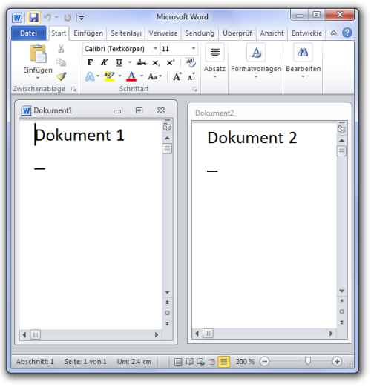Screen dimensions: 371x387
Task: Click the Undo arrow icon
Action: [x=47, y=17]
